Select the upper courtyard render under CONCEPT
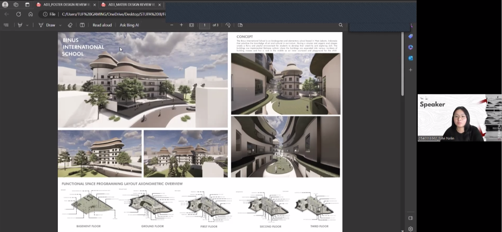This screenshot has height=232, width=502. [286, 84]
